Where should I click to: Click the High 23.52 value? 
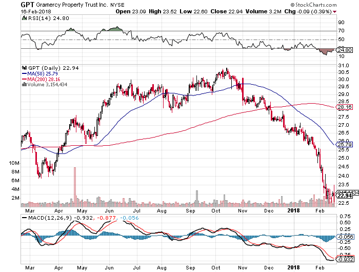coord(163,11)
